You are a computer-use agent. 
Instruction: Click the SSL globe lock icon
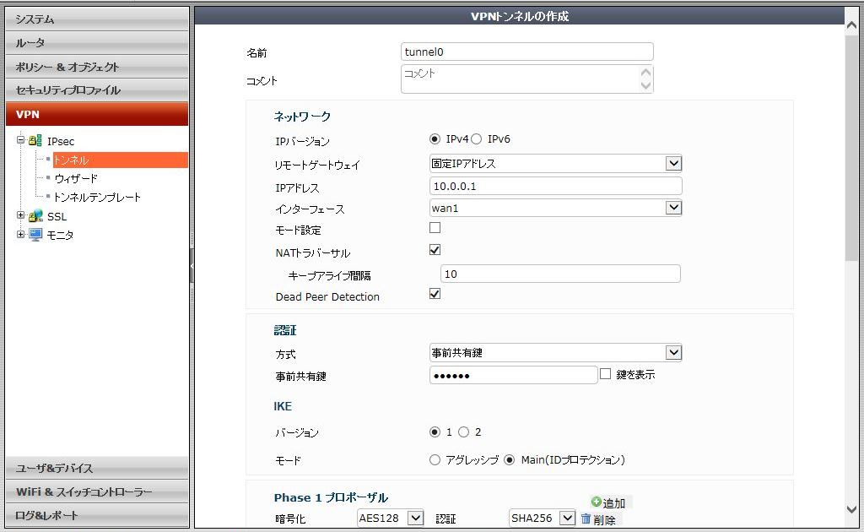point(35,216)
